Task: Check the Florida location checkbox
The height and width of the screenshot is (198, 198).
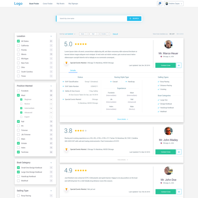Action: pyautogui.click(x=18, y=50)
